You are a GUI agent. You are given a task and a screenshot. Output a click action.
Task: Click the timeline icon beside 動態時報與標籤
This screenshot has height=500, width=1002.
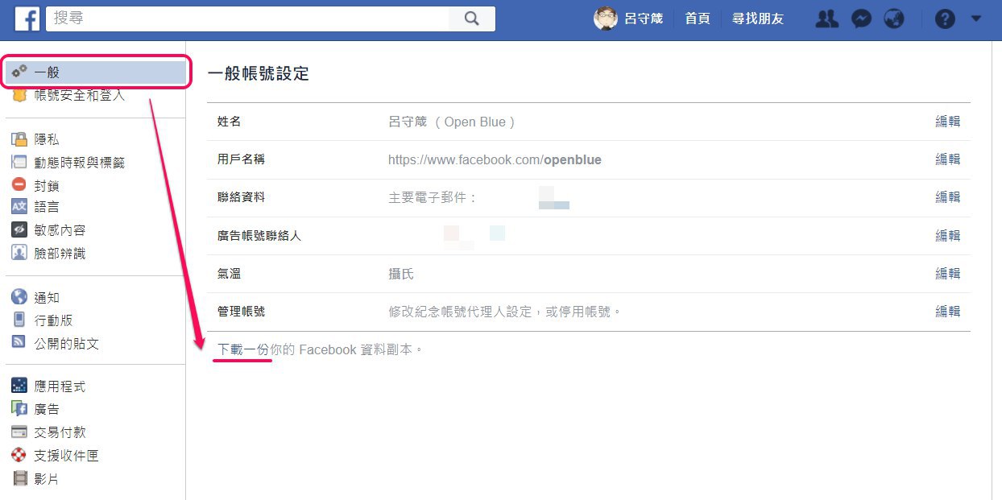point(19,162)
